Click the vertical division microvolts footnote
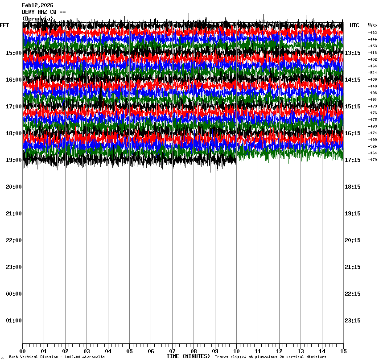The height and width of the screenshot is (363, 379). (57, 357)
